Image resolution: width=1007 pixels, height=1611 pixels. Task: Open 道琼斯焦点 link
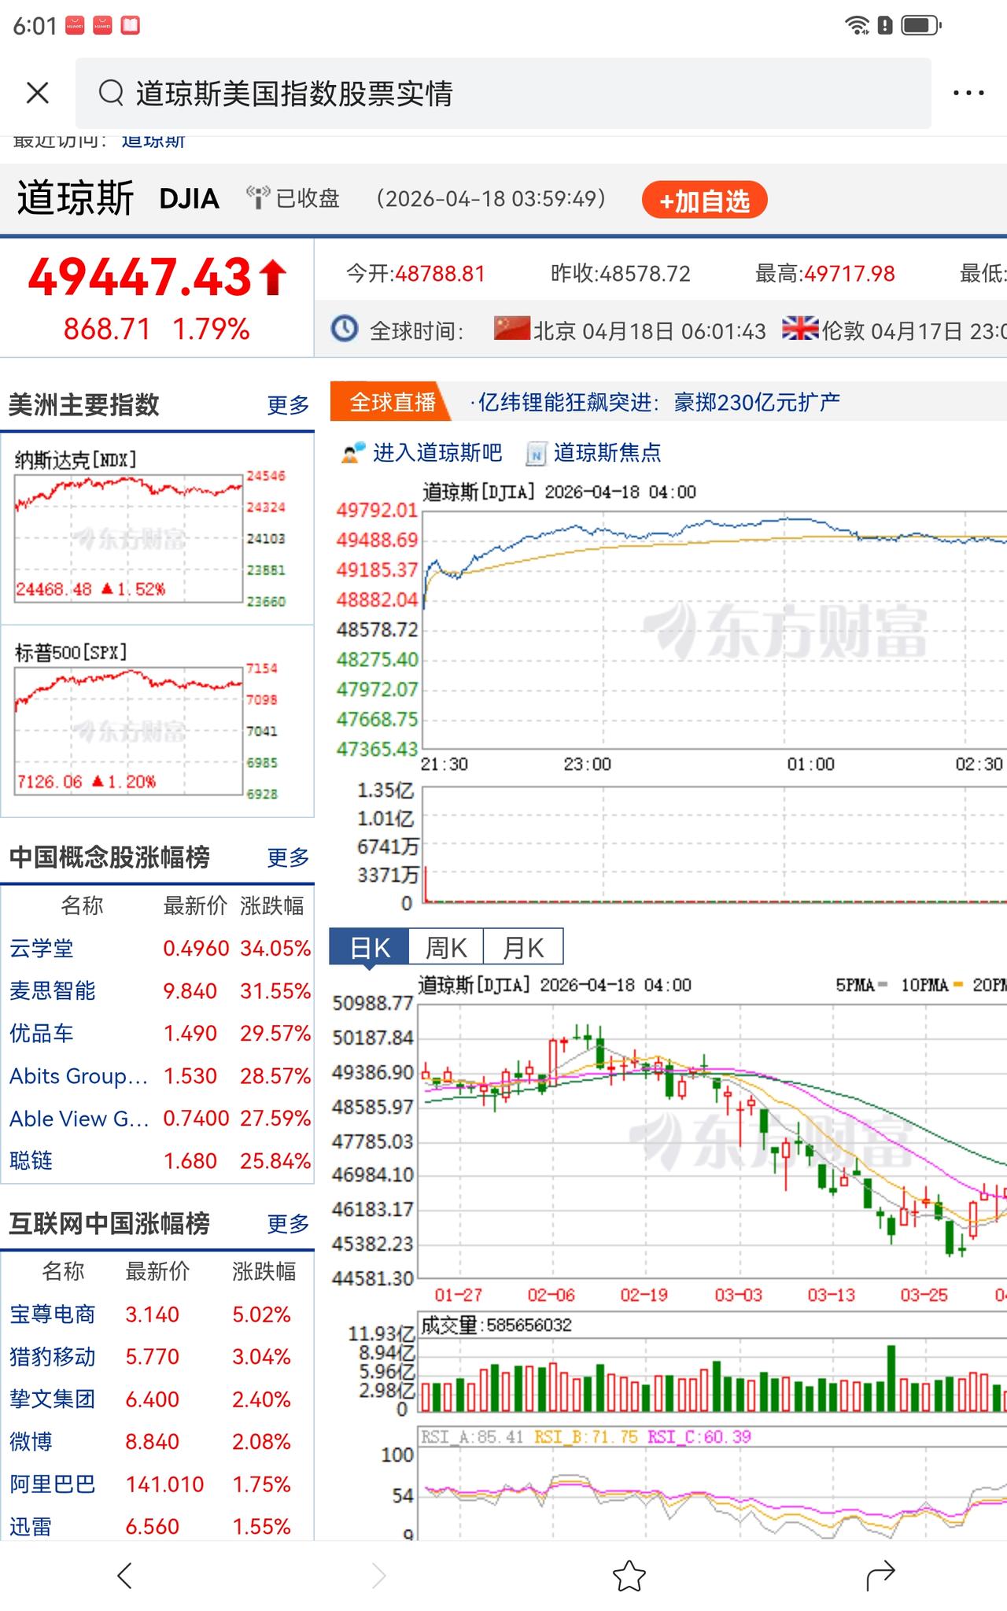coord(607,452)
